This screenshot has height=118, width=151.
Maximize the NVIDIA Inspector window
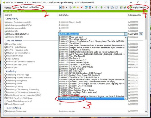click(x=138, y=2)
